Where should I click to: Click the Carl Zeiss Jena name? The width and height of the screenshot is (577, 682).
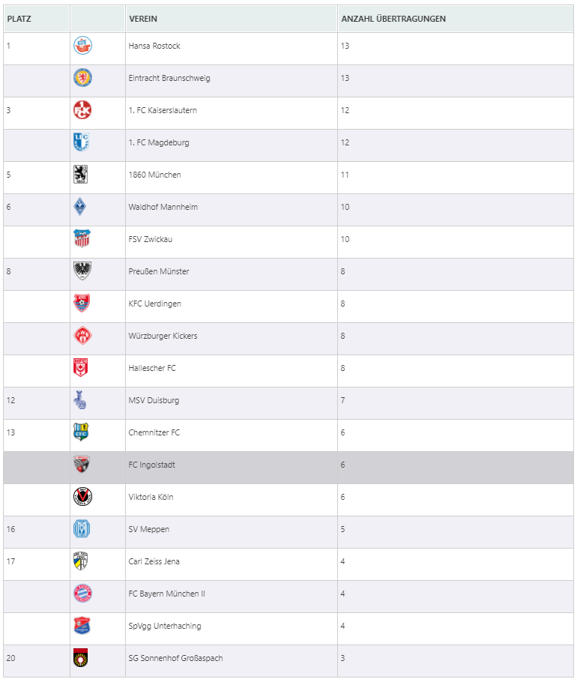click(x=154, y=561)
